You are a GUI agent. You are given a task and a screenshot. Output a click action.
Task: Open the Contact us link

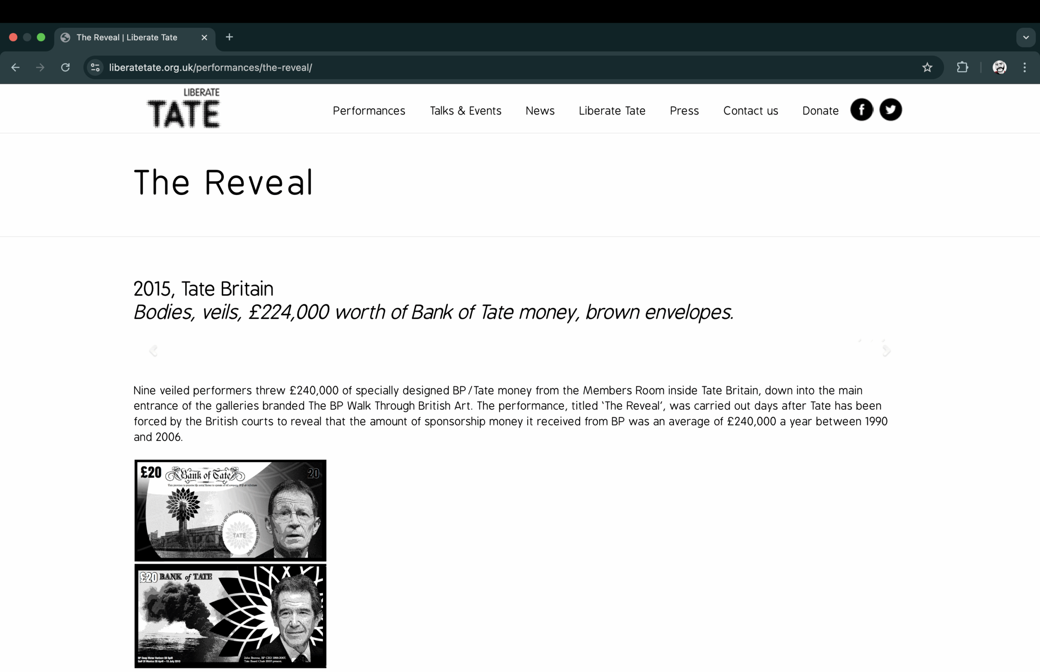click(750, 111)
